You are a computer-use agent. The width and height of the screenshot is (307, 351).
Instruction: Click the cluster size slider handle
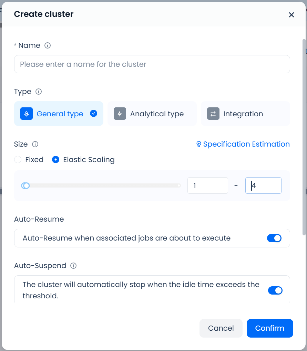[25, 186]
